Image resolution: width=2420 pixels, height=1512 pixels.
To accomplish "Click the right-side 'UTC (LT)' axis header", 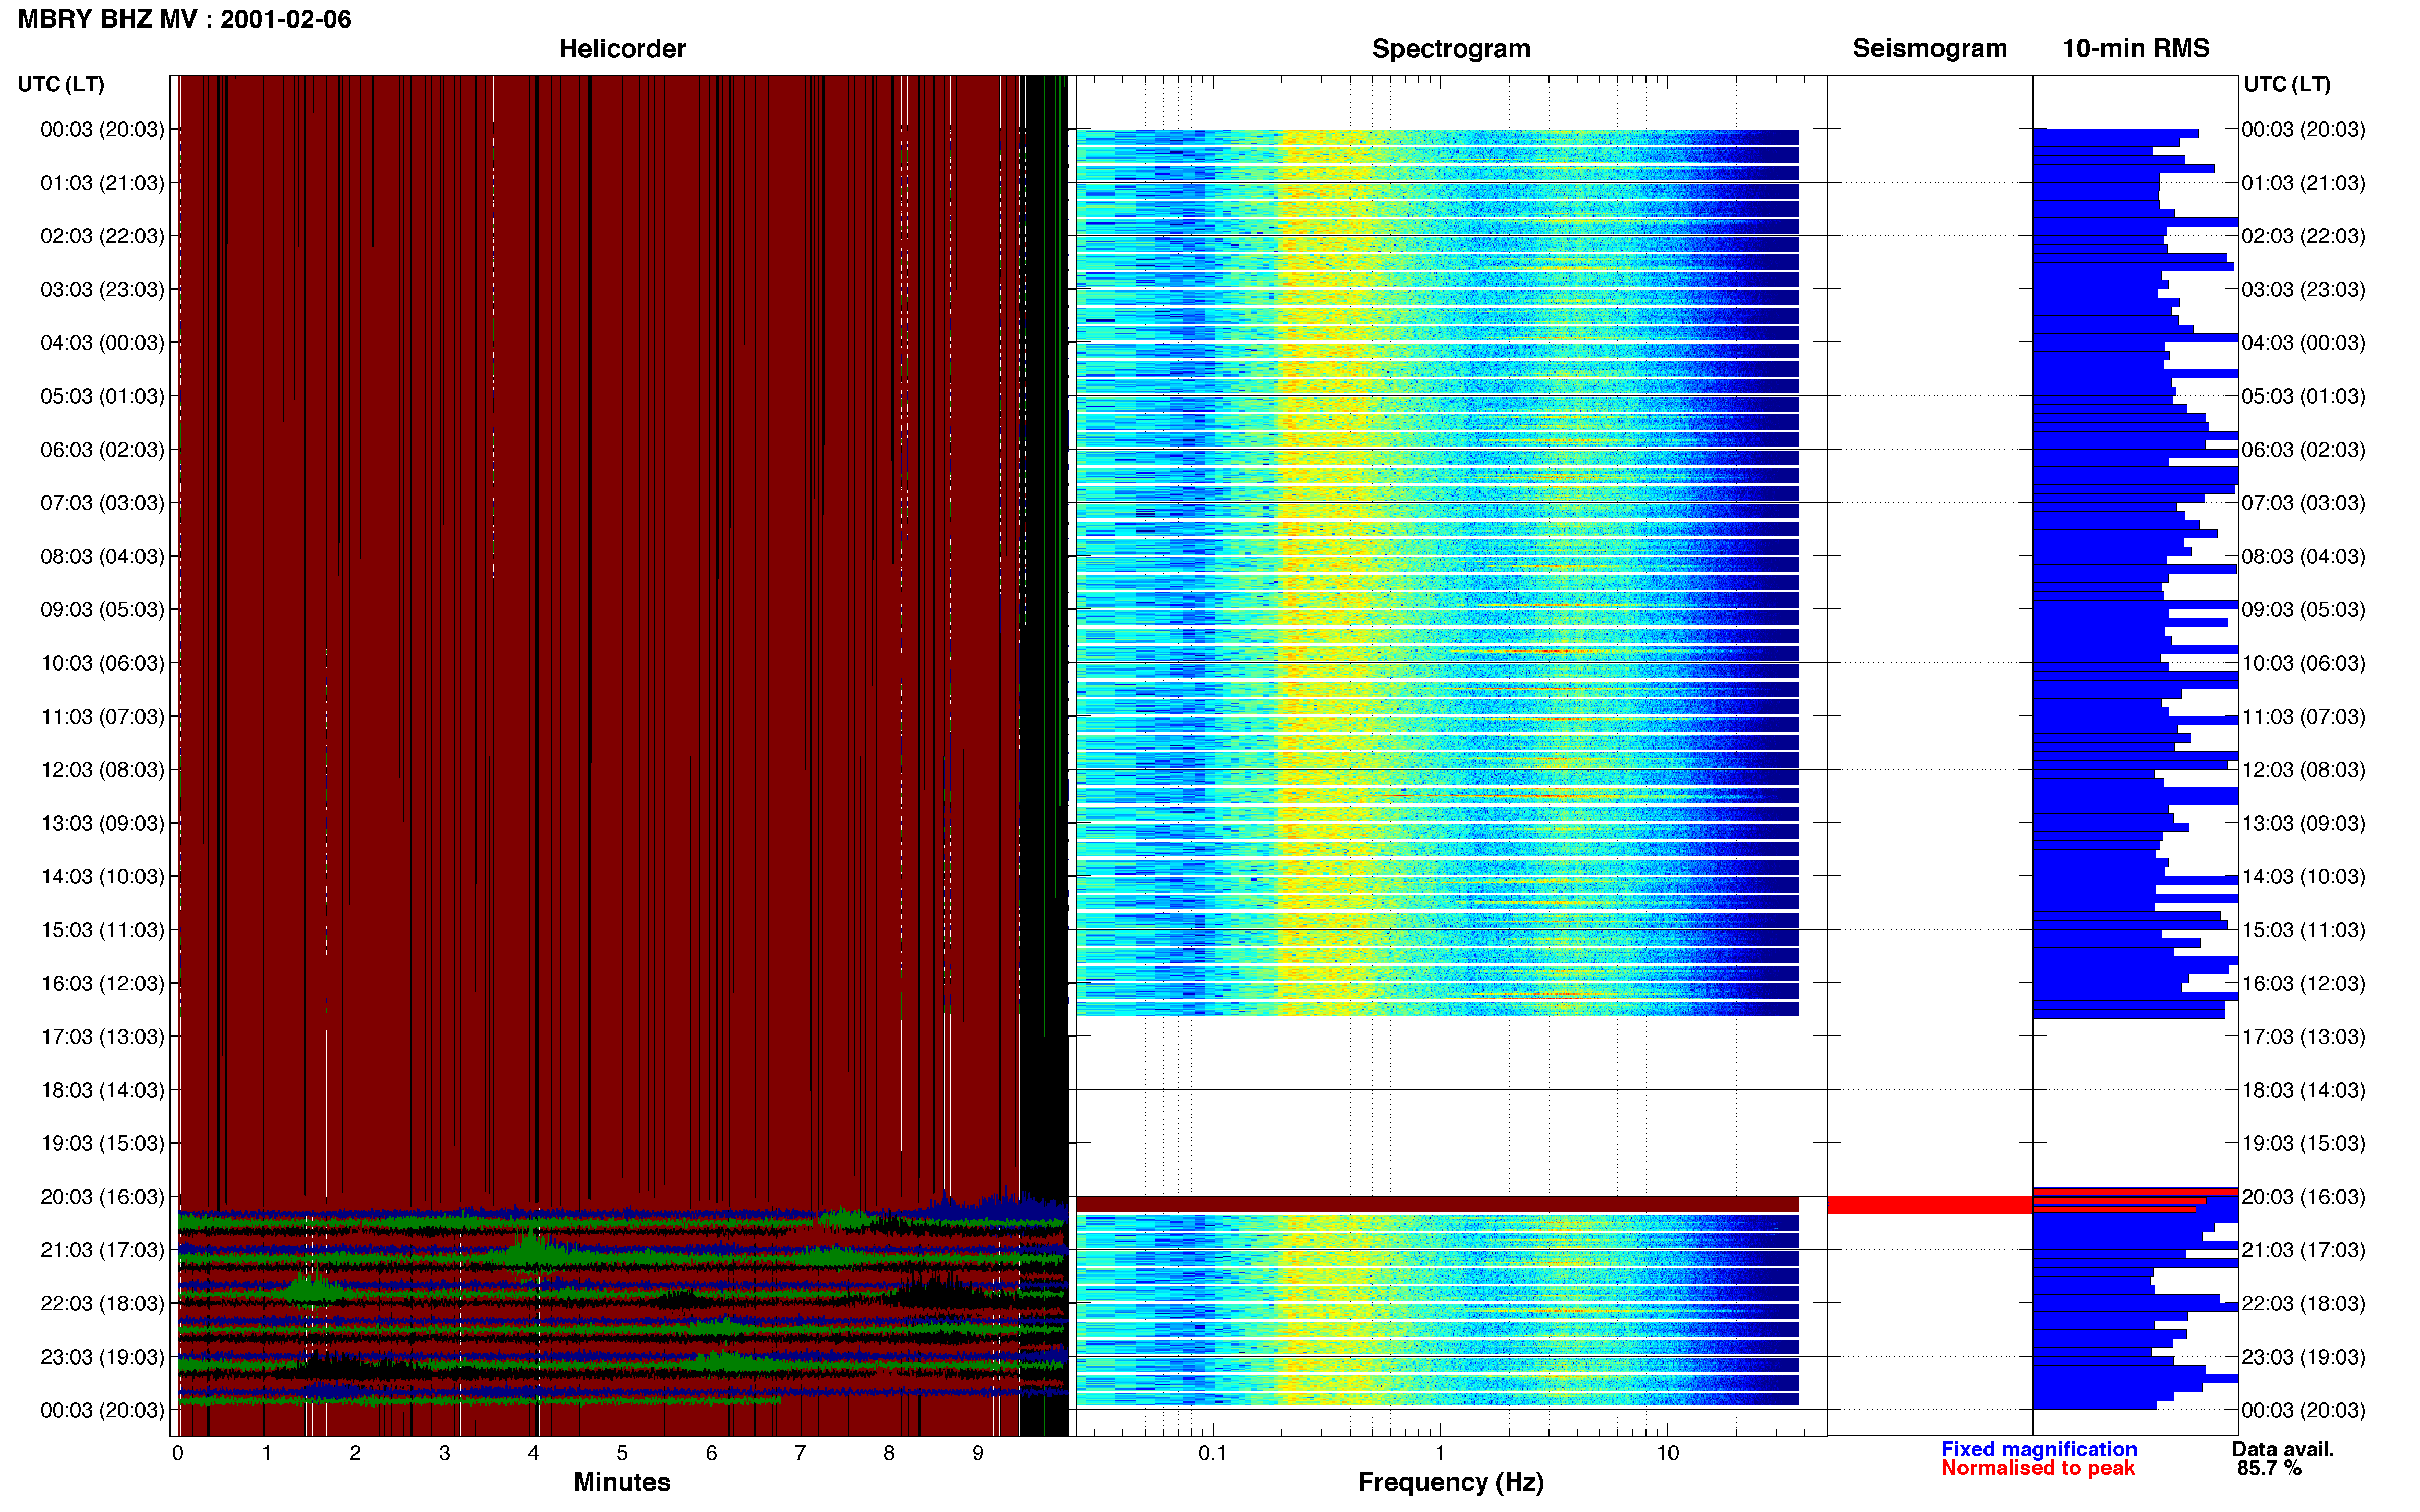I will (x=2287, y=84).
